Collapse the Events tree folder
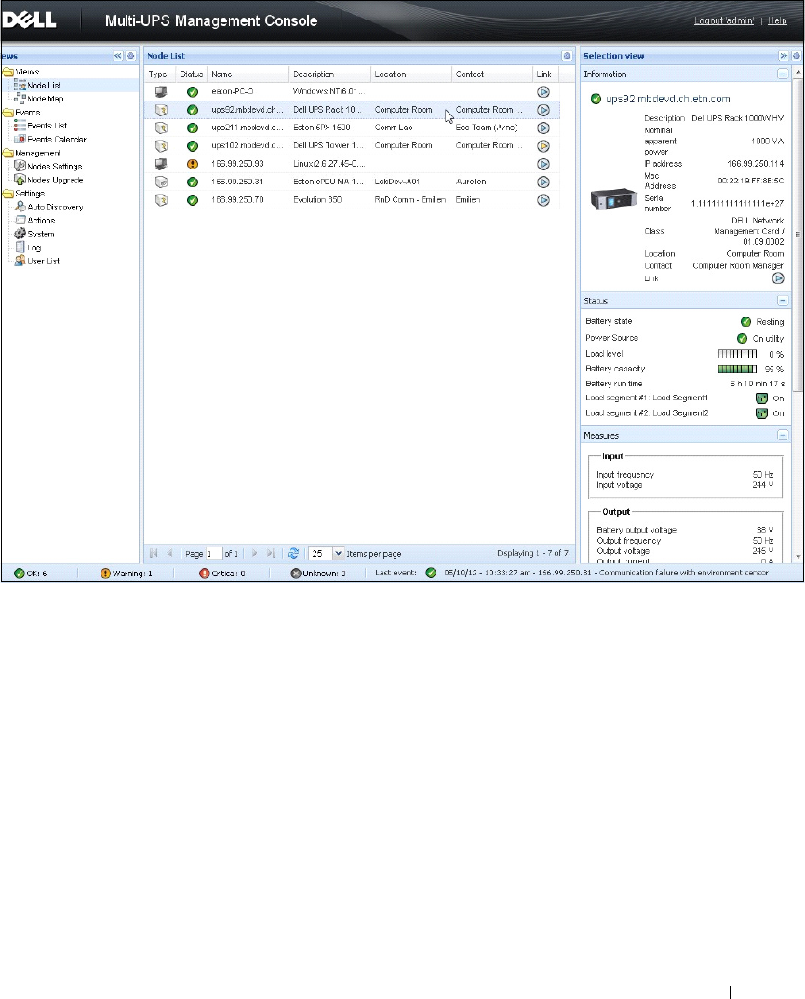 coord(7,113)
